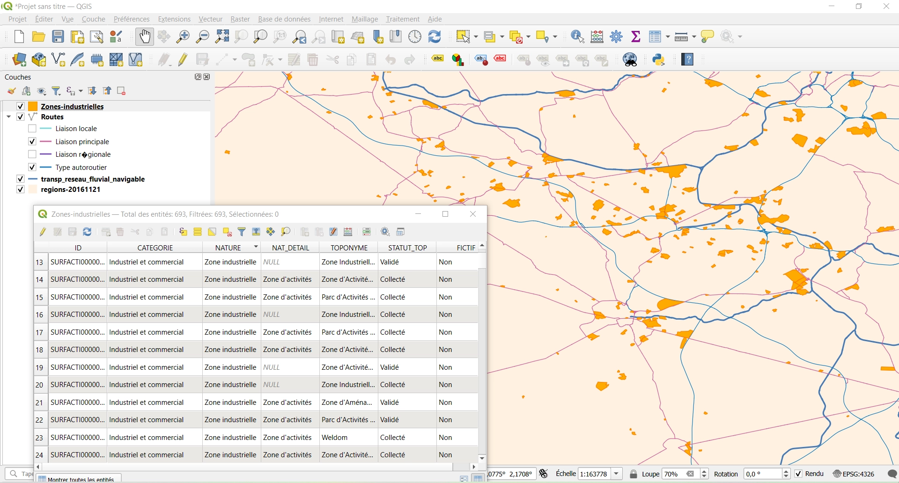Open NATURE column sort arrow
This screenshot has width=899, height=483.
256,247
